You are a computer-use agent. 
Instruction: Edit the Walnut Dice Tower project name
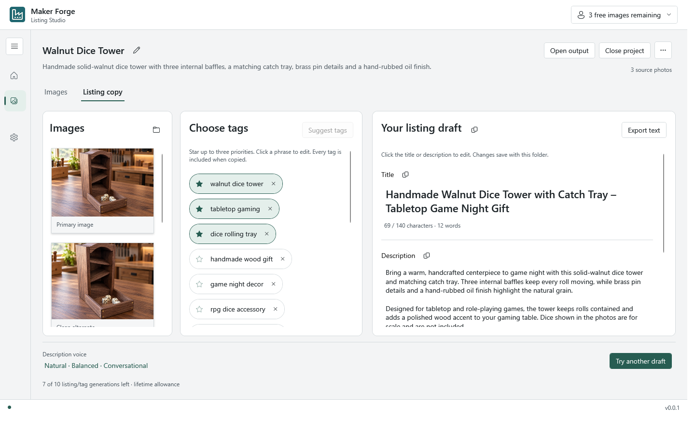pos(137,50)
